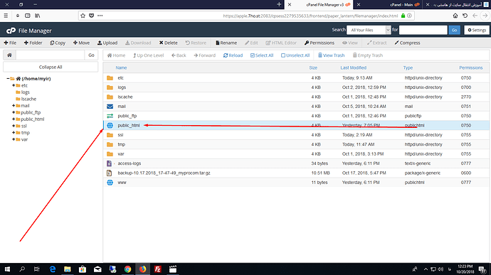491x275 pixels.
Task: Collapse the /home/myir root node
Action: (x=8, y=79)
